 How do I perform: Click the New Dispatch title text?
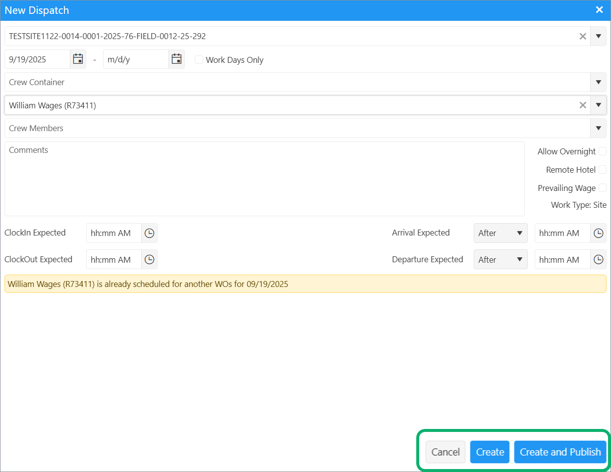(x=37, y=10)
